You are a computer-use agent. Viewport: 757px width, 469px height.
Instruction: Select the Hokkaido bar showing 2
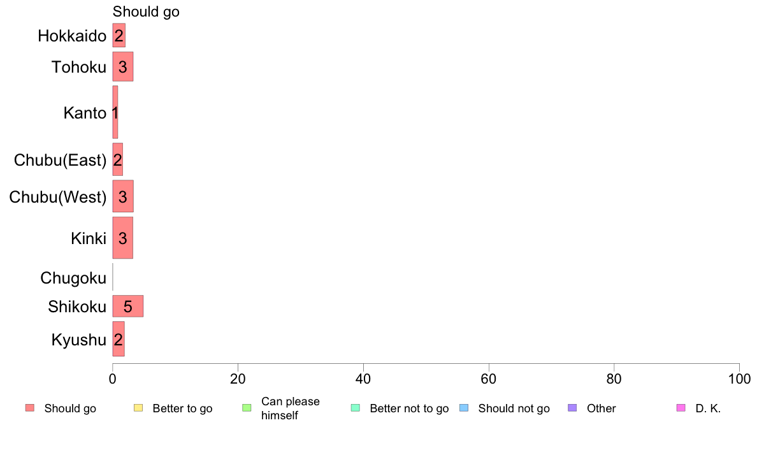tap(119, 35)
